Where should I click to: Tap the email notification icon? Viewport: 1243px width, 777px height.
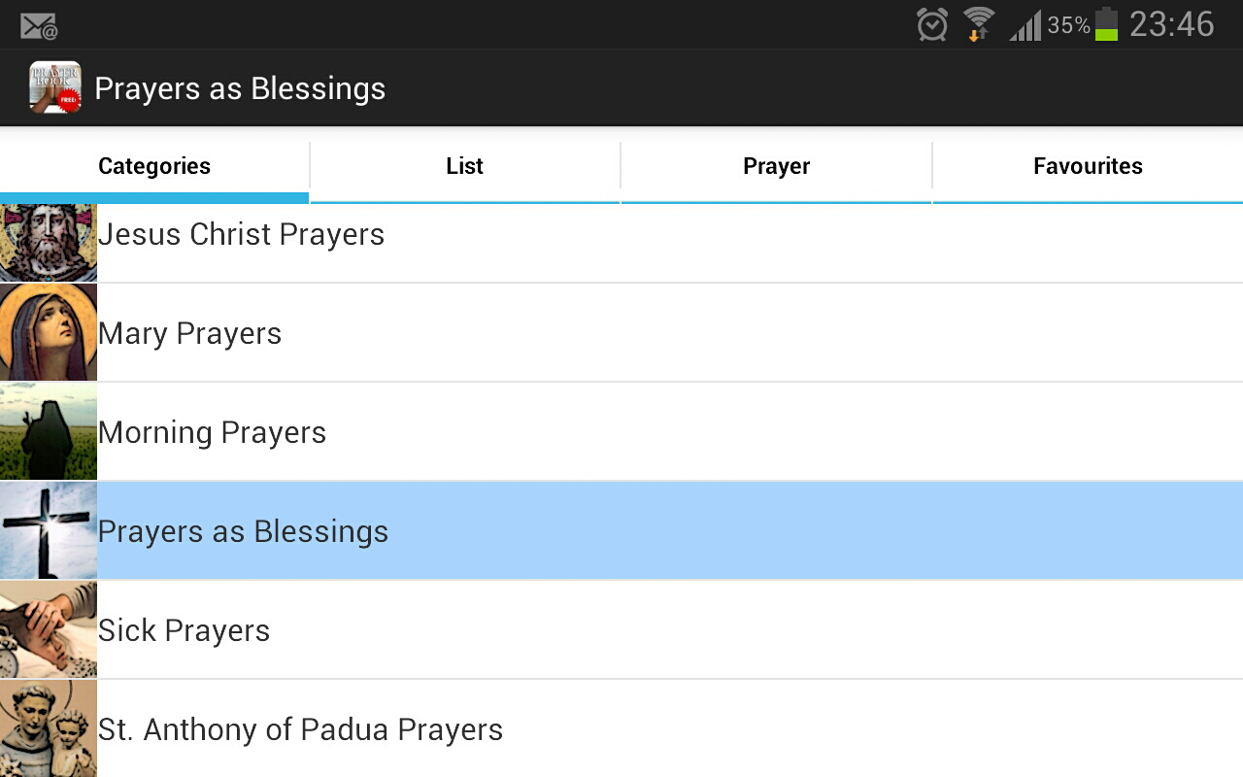[x=39, y=25]
